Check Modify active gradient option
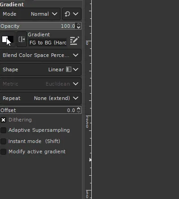 pyautogui.click(x=3, y=151)
